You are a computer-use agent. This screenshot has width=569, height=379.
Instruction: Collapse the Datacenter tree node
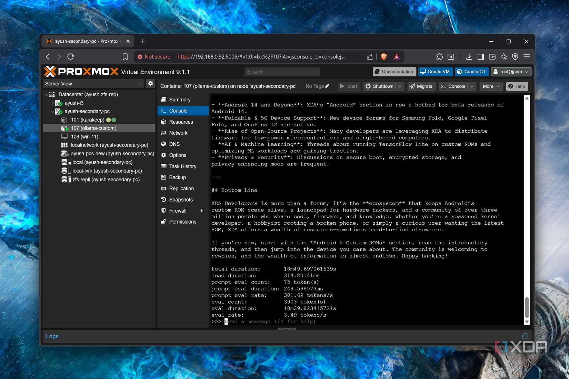click(x=47, y=94)
